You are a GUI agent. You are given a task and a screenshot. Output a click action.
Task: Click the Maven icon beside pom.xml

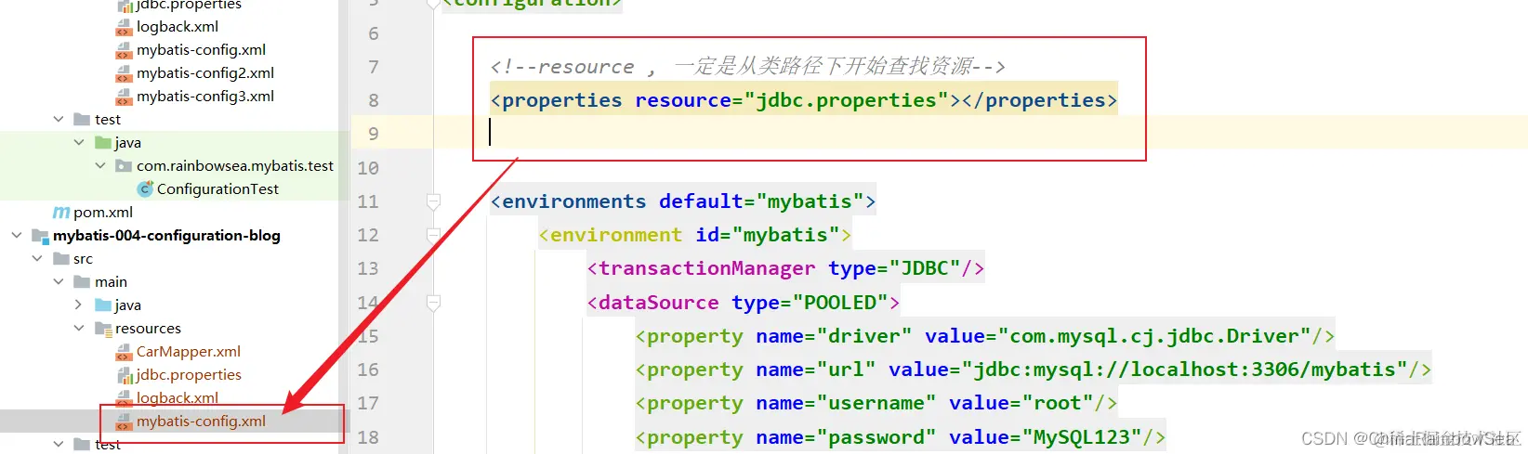61,213
